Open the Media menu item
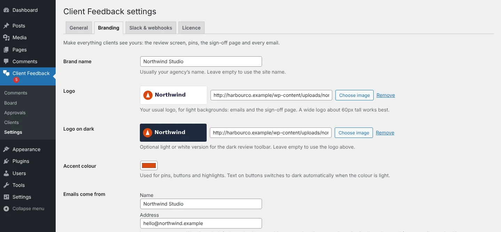This screenshot has width=501, height=232. pyautogui.click(x=28, y=38)
